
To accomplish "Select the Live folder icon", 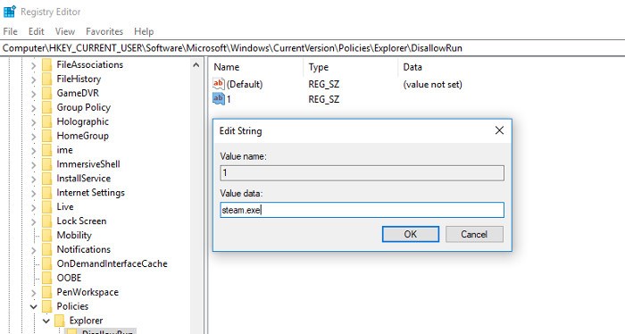I will pos(47,207).
